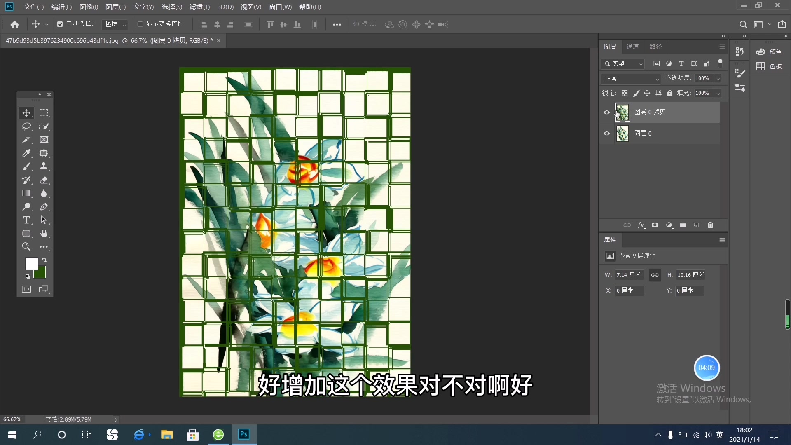This screenshot has width=791, height=445.
Task: Select the Pen tool
Action: (x=44, y=207)
